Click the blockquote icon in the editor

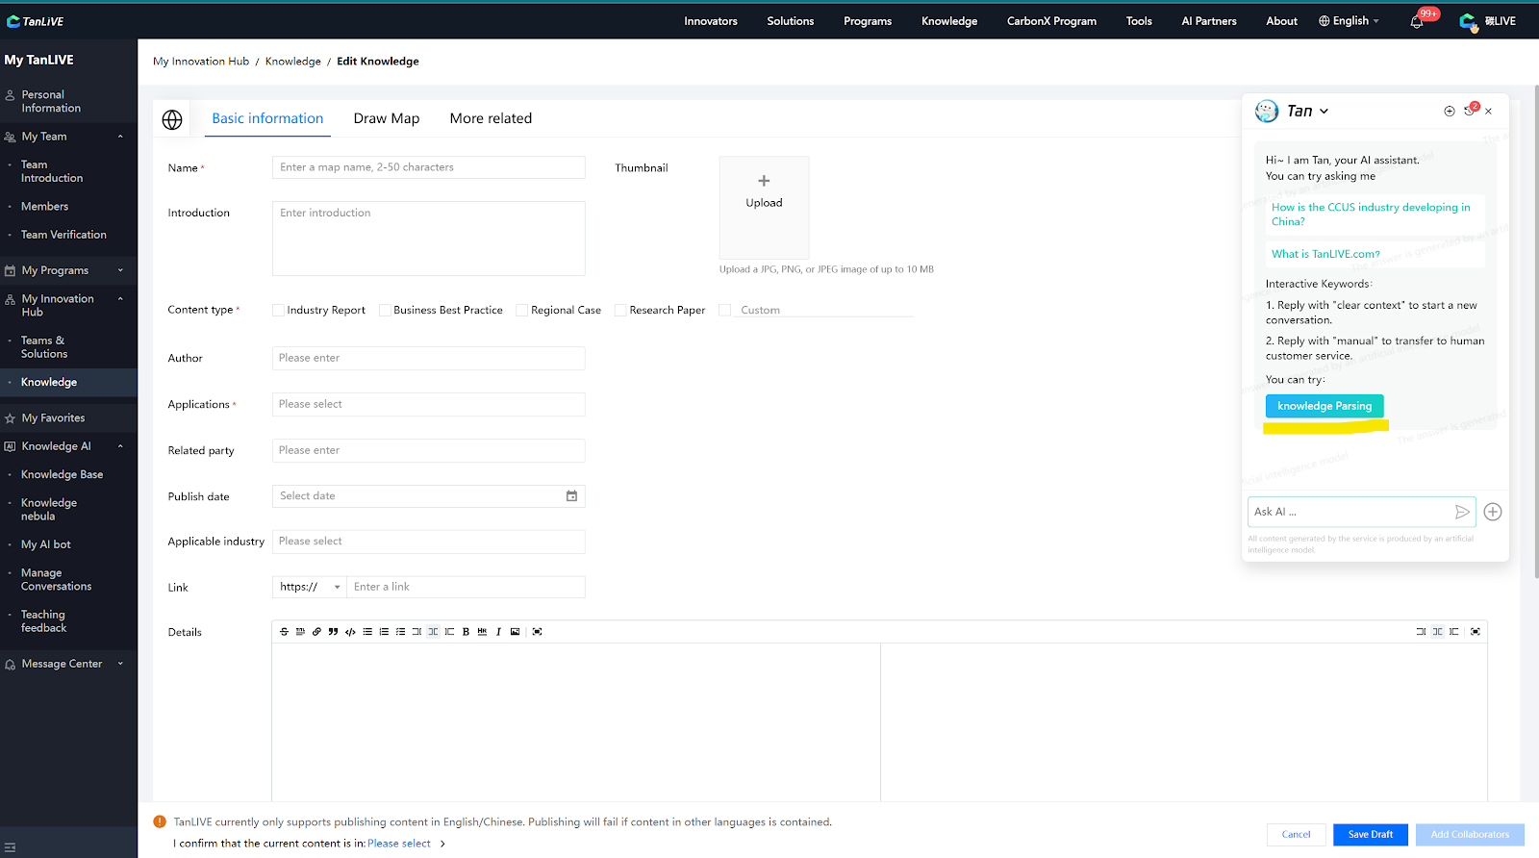coord(333,632)
